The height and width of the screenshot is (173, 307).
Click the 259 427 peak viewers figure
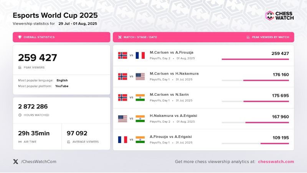tap(38, 58)
